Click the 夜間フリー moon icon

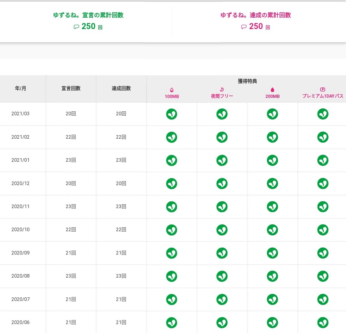pos(222,89)
